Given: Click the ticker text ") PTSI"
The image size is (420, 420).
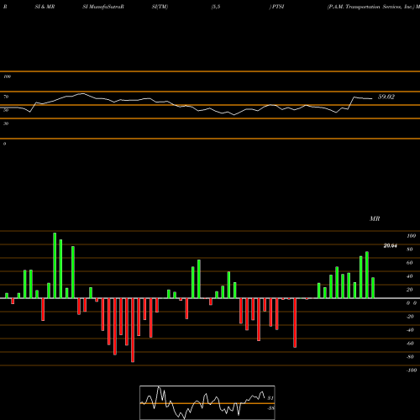Looking at the screenshot, I should pyautogui.click(x=276, y=7).
